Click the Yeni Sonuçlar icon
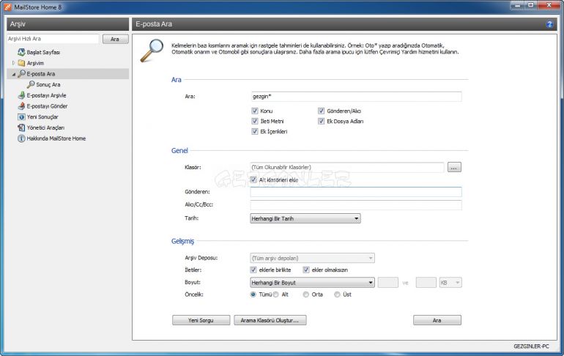This screenshot has width=564, height=356. tap(21, 117)
